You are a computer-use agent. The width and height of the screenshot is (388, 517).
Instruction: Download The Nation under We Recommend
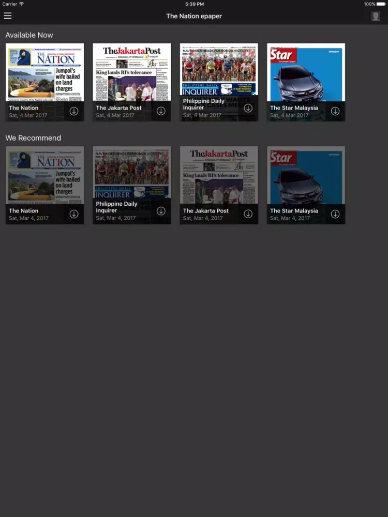(x=74, y=214)
